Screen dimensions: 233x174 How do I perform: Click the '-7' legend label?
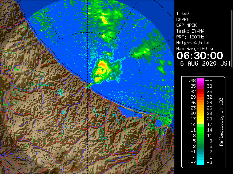[x=193, y=163]
